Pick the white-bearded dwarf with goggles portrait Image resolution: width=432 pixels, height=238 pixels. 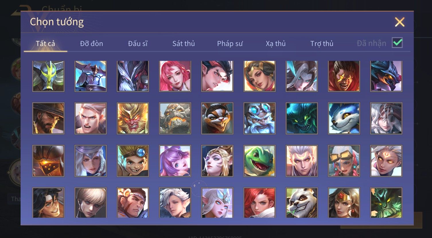pos(260,118)
